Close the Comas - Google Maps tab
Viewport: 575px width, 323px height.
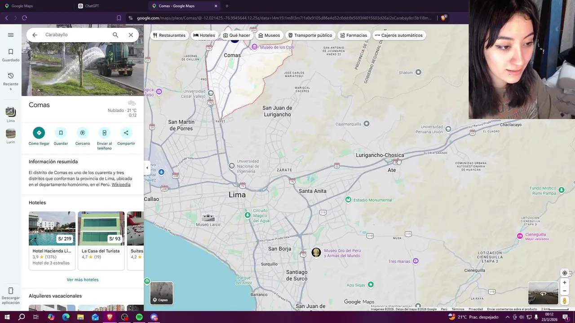(x=216, y=6)
